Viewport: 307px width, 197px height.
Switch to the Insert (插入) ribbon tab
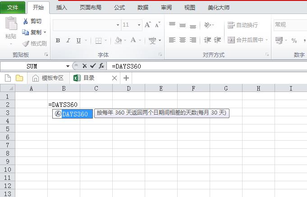[62, 8]
